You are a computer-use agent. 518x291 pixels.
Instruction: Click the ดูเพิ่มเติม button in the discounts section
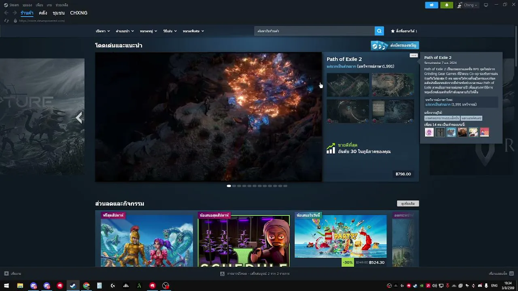click(x=408, y=204)
